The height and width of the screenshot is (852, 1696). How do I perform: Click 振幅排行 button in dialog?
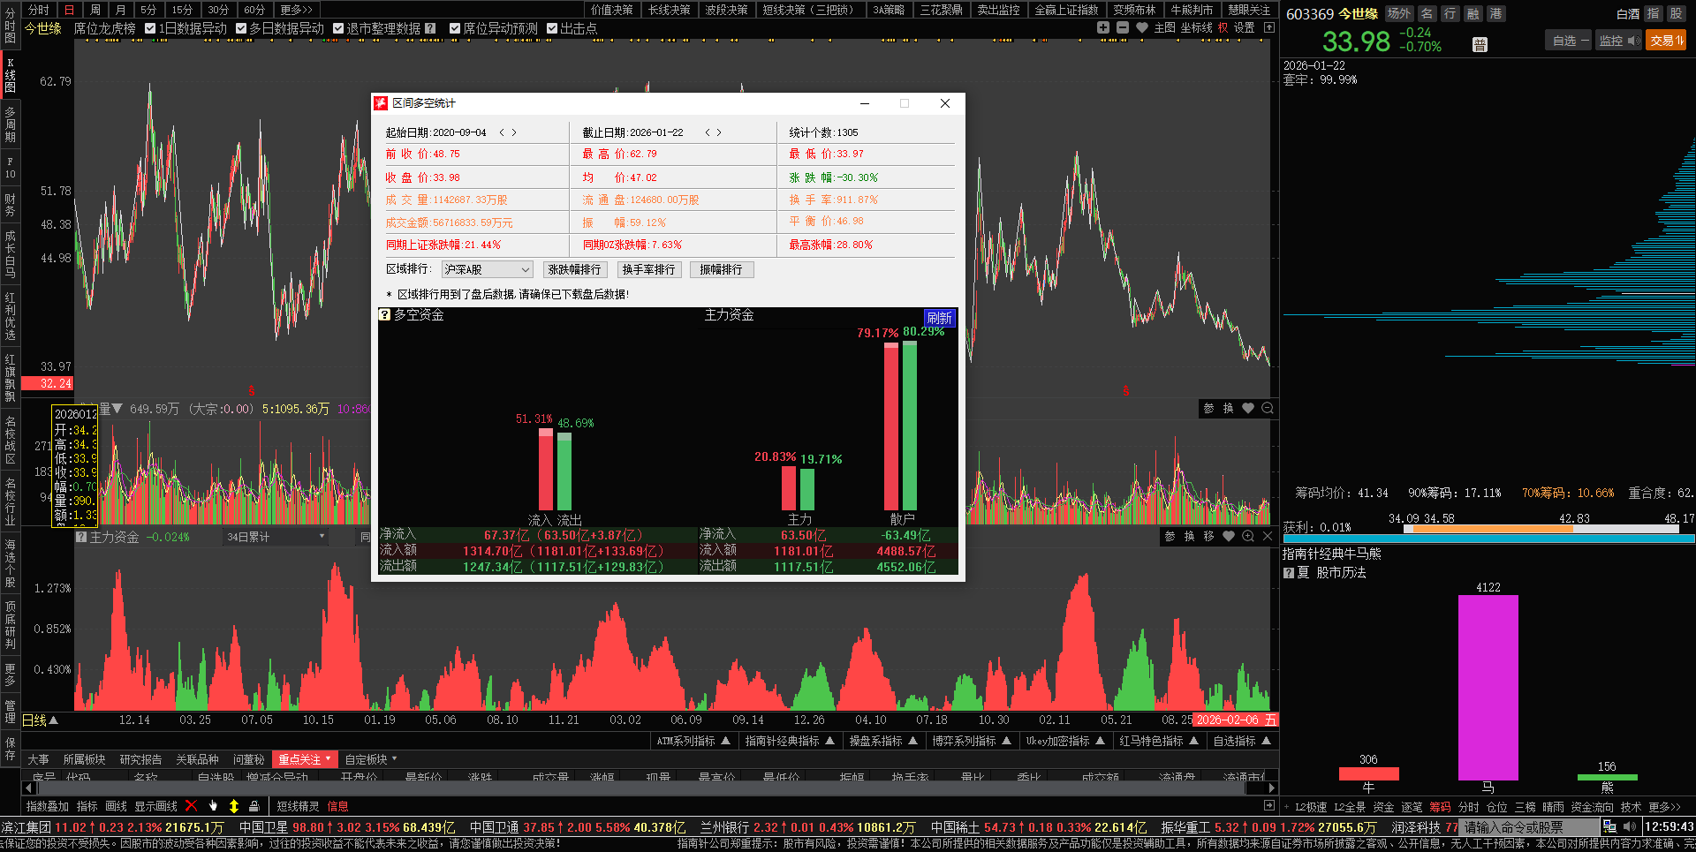(721, 270)
